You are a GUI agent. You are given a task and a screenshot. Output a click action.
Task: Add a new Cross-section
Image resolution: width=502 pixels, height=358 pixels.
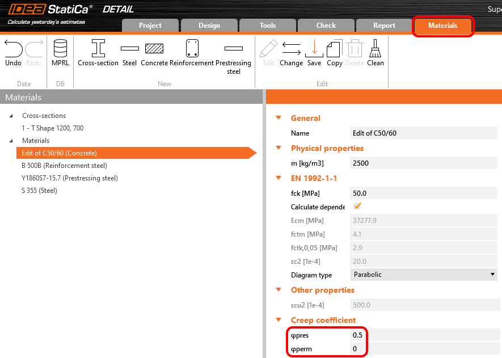(x=98, y=49)
